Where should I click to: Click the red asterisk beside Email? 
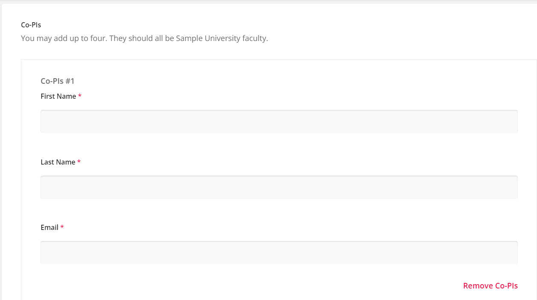62,228
